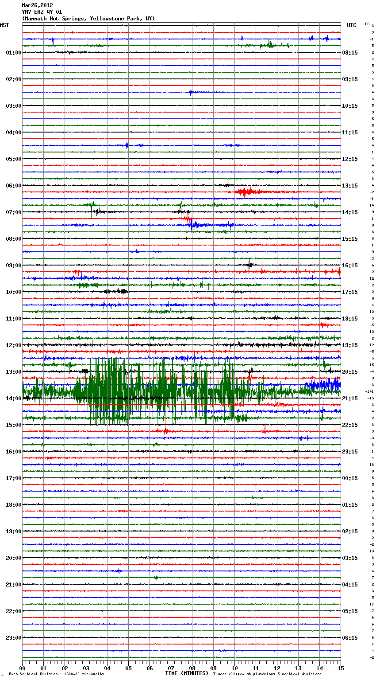This screenshot has height=680, width=376.
Task: Click the 20:15 UTC time label
Action: (350, 372)
